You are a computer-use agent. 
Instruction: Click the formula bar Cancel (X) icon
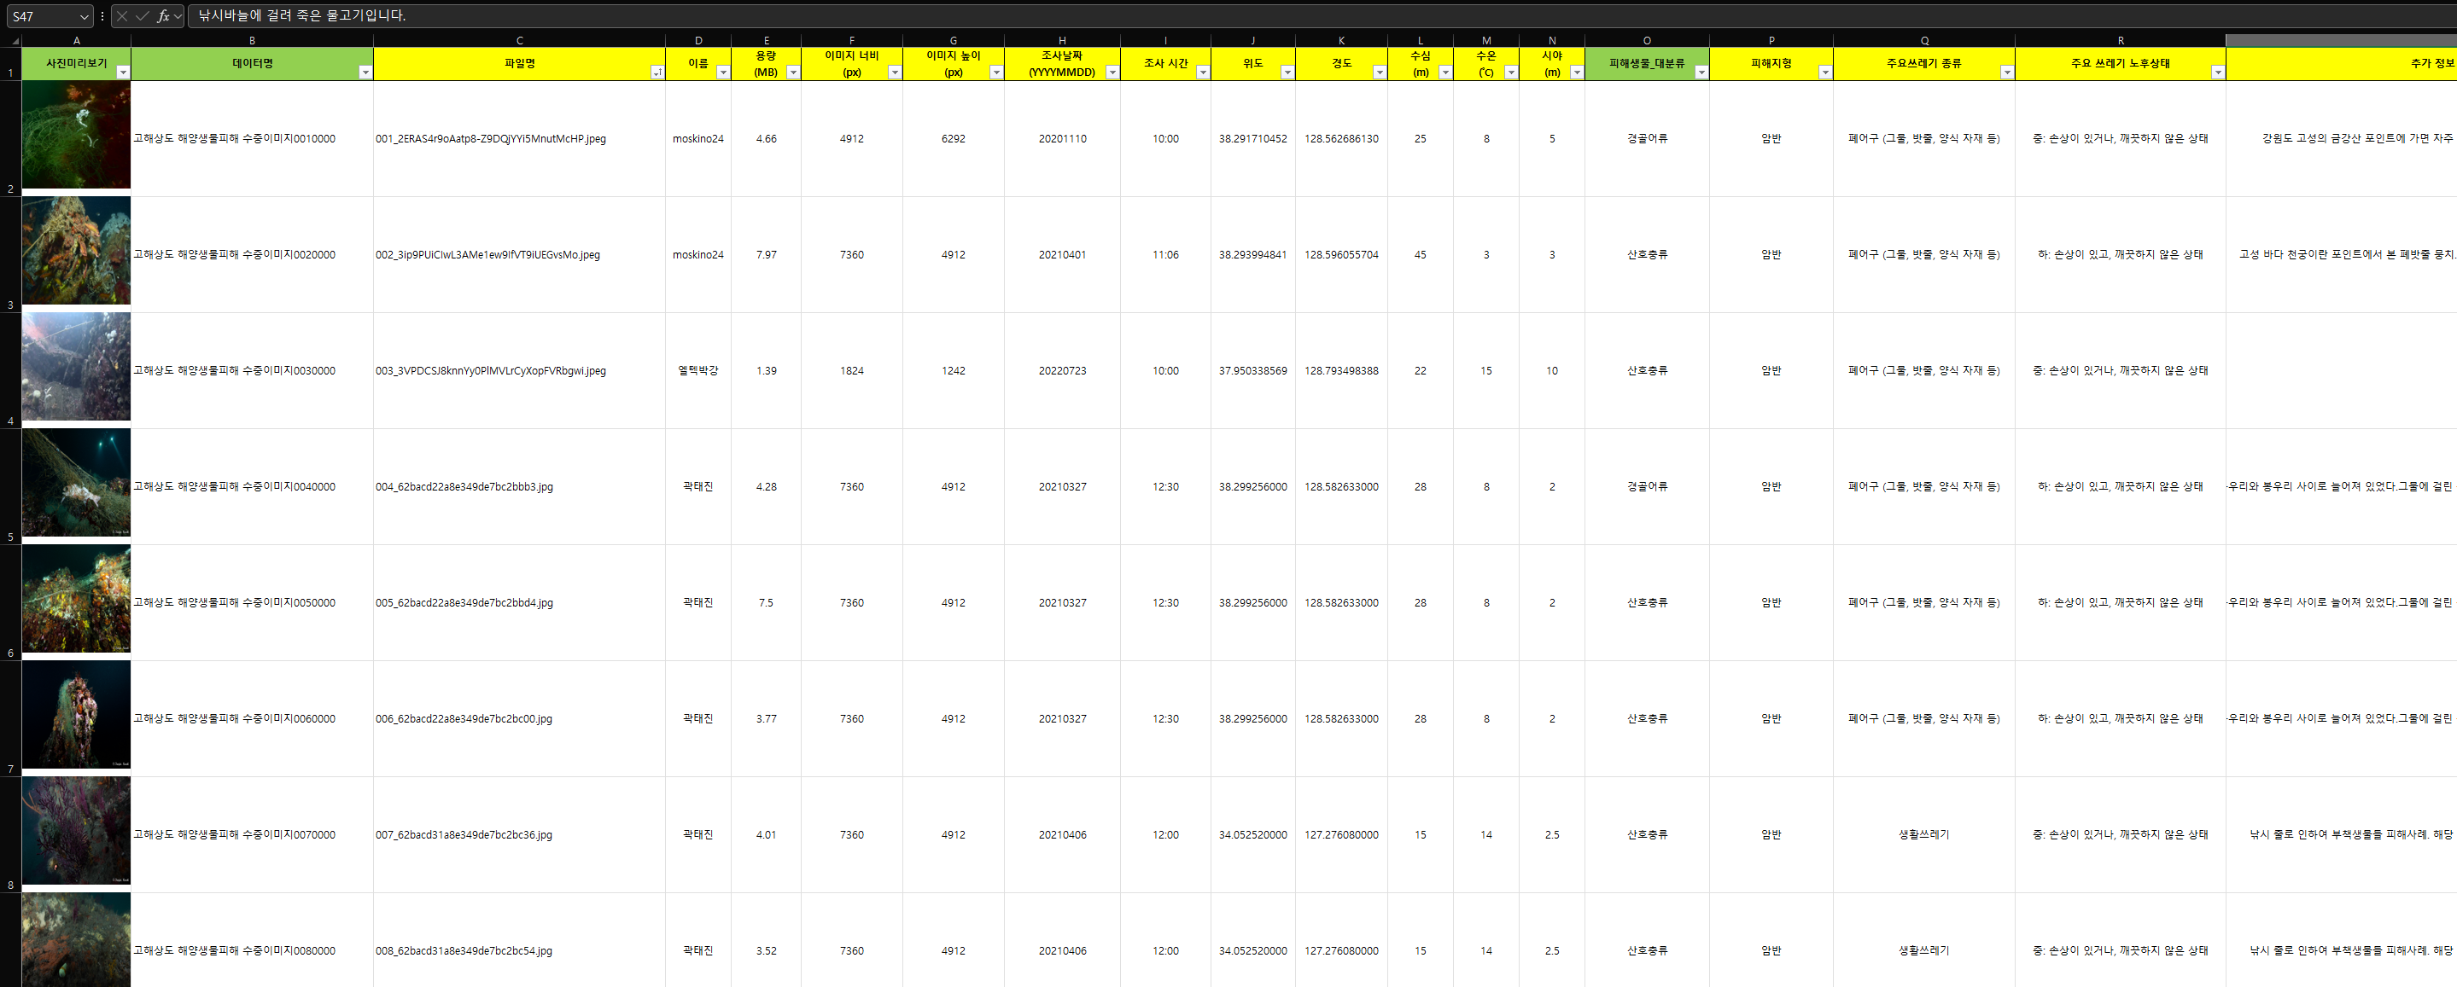pos(122,16)
